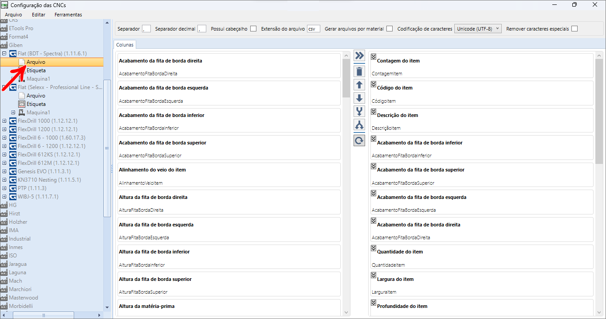Screen dimensions: 606x319
Task: Toggle Gerar arquivos por material checkbox
Action: tap(390, 29)
